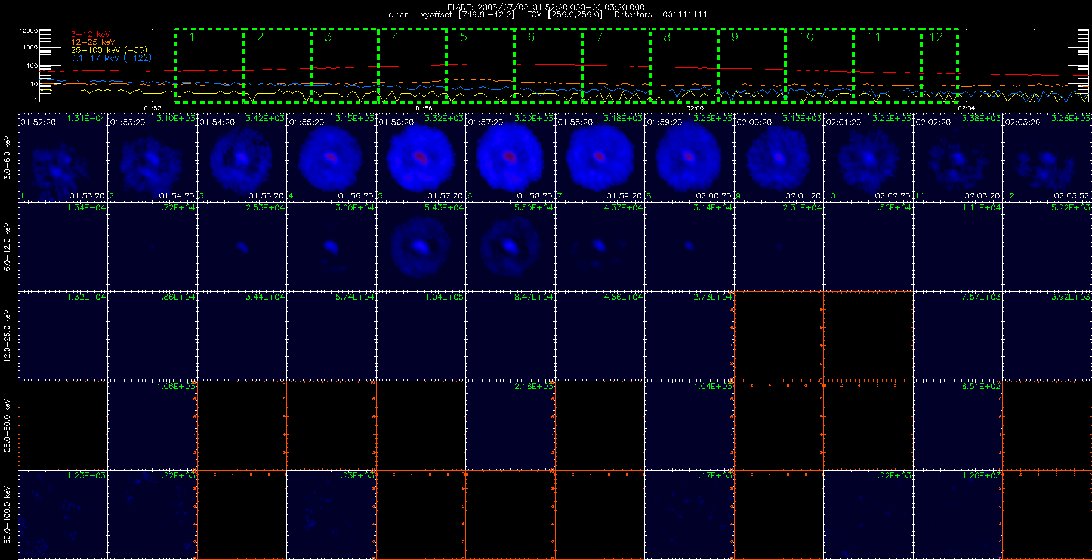Open the 3-6 keV image starting 02:03:20
1092x560 pixels.
(1047, 157)
